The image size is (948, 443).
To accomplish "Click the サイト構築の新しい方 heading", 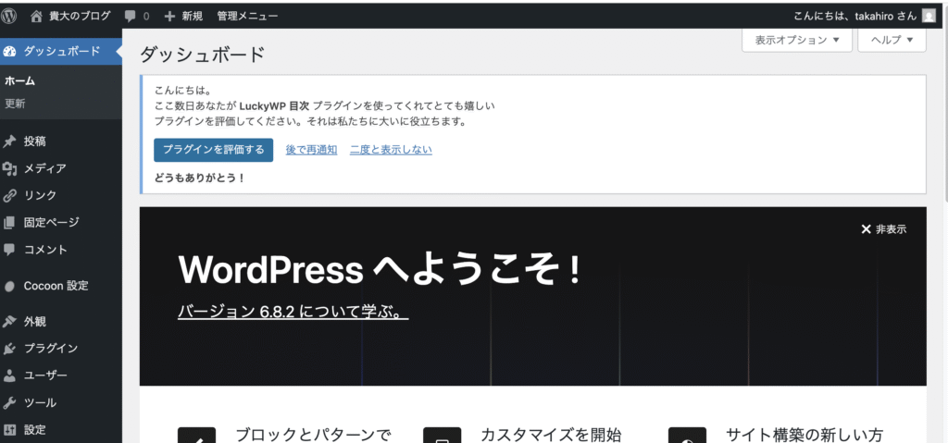I will (805, 435).
